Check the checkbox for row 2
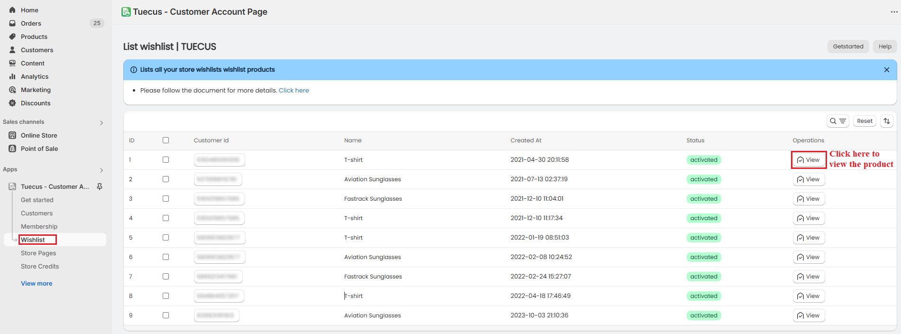This screenshot has width=901, height=334. [165, 179]
